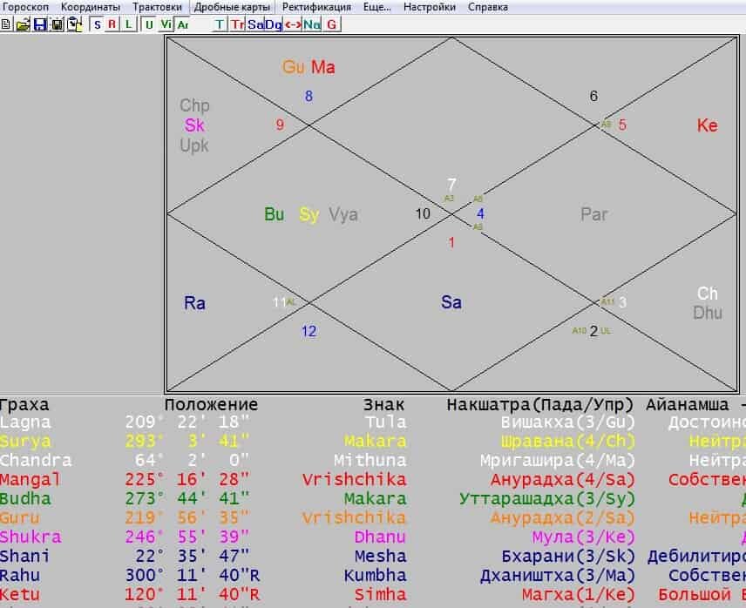
Task: Click the Ke label in the chart
Action: pos(707,125)
